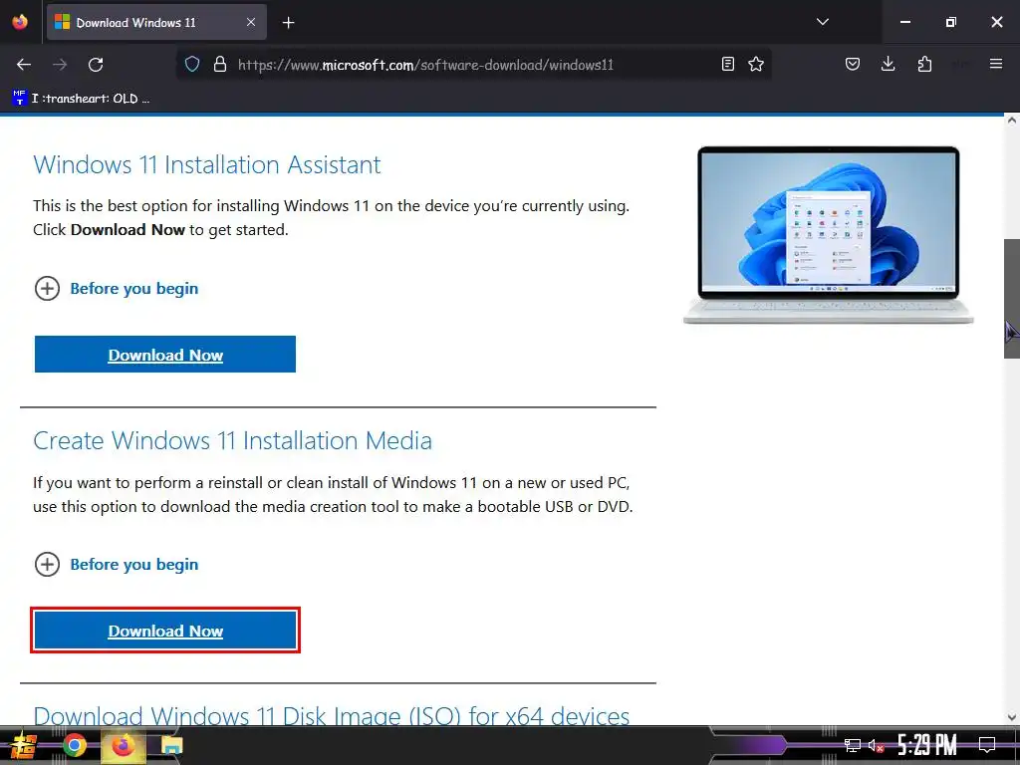Click the muted volume tray icon
The height and width of the screenshot is (765, 1020).
pos(876,745)
